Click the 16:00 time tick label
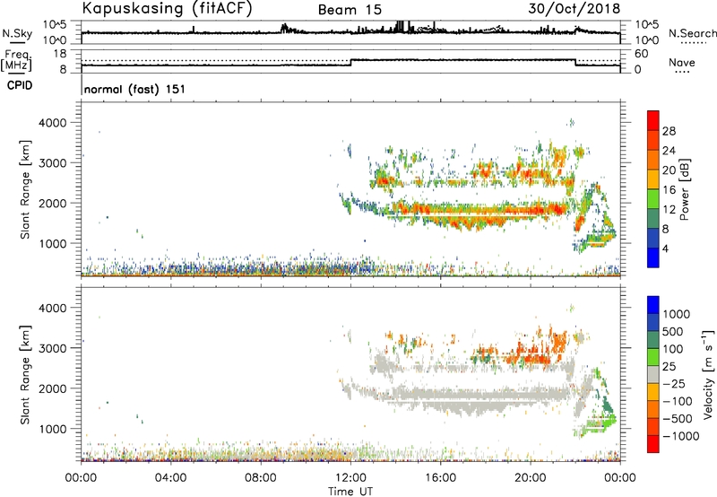This screenshot has width=717, height=497. 440,478
